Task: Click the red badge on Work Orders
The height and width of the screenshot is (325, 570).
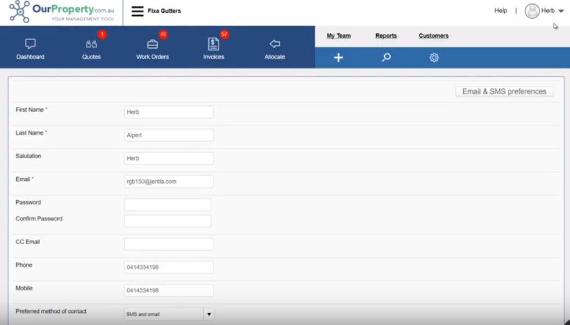Action: point(163,34)
